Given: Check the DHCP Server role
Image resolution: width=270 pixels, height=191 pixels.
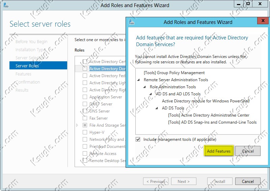Looking at the screenshot, I should coord(85,104).
